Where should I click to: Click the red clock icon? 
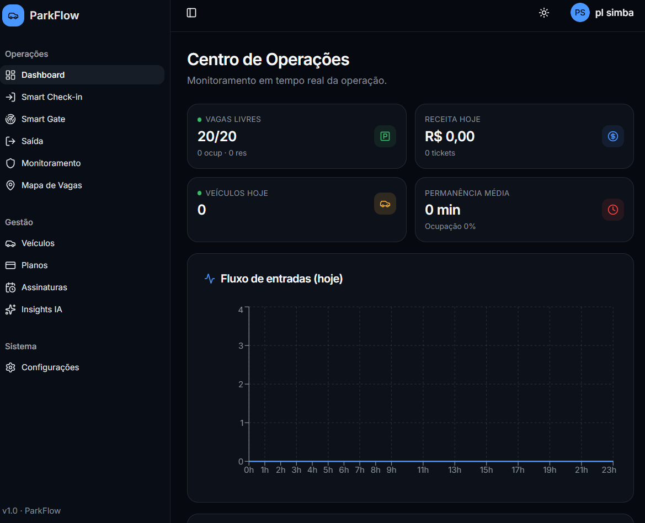pos(613,210)
